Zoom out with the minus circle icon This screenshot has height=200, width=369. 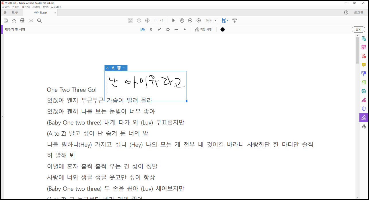[190, 21]
